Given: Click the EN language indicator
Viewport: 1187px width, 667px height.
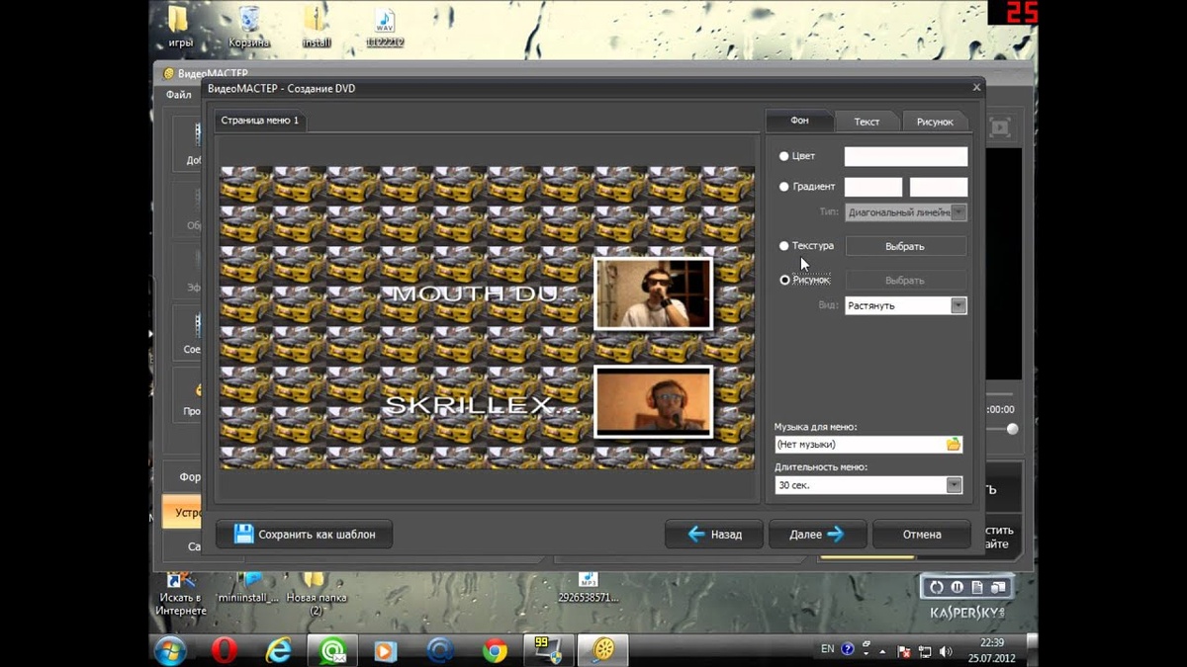Looking at the screenshot, I should pyautogui.click(x=828, y=649).
